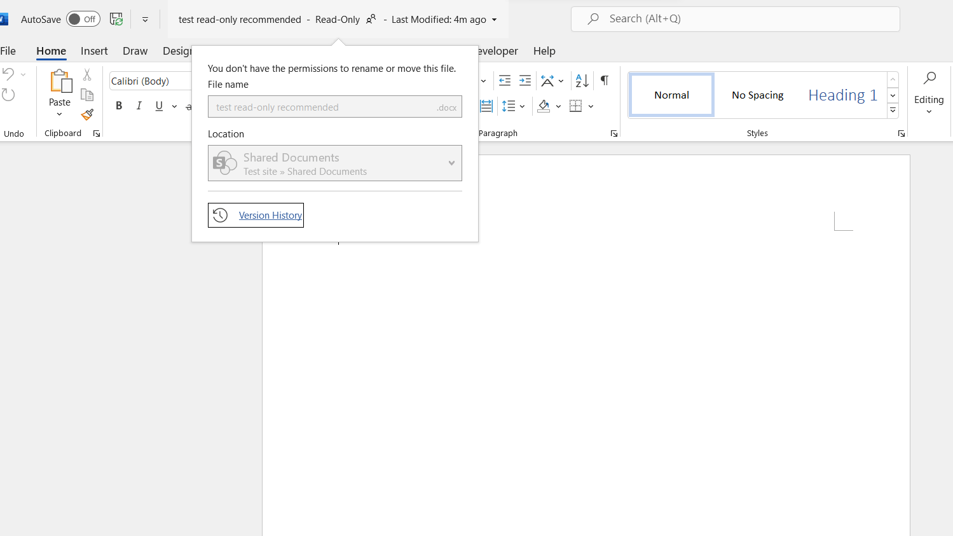Apply the Heading 1 style
Viewport: 953px width, 536px height.
click(x=842, y=94)
